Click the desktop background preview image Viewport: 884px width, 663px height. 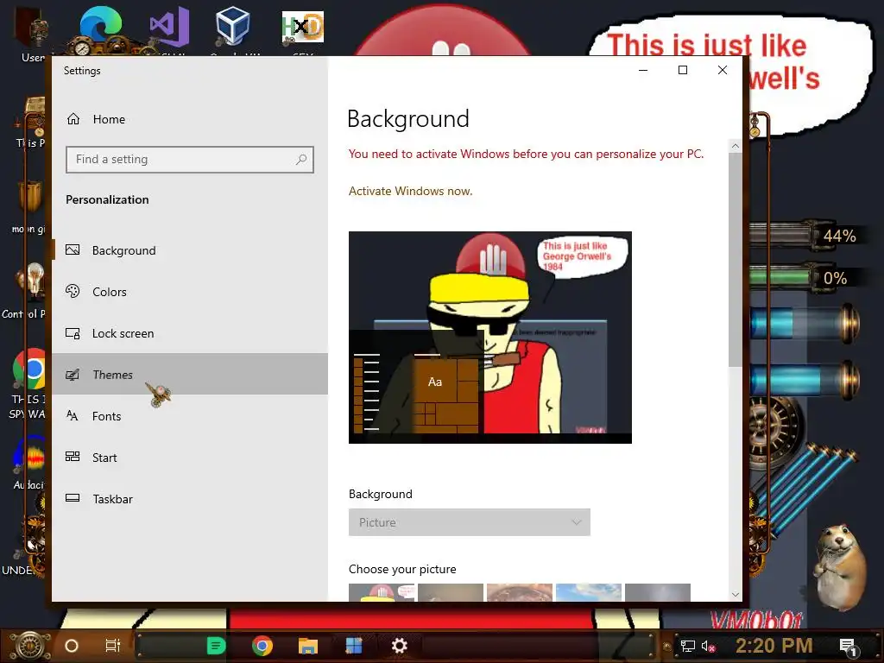pos(490,338)
